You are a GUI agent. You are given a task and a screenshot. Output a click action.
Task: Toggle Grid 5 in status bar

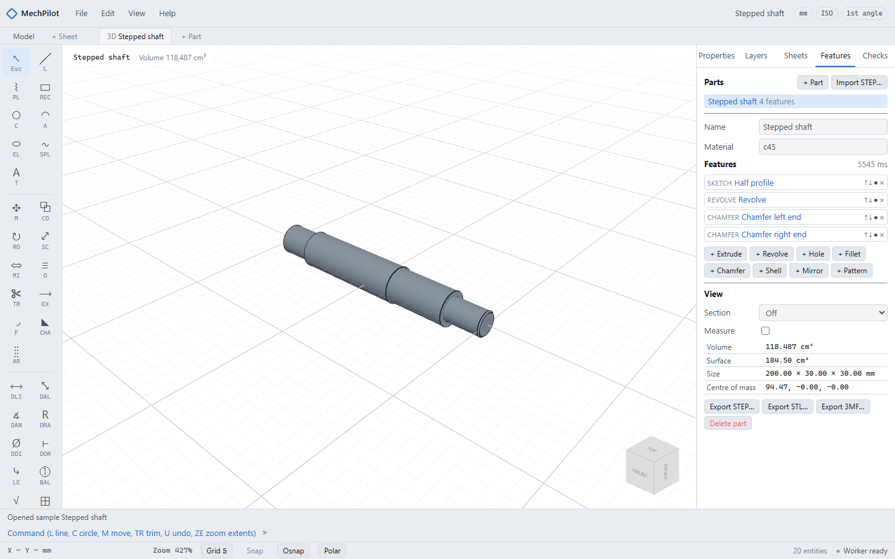pos(217,551)
